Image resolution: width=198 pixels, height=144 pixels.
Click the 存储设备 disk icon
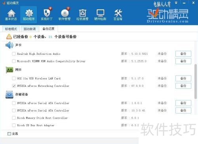pos(10,94)
